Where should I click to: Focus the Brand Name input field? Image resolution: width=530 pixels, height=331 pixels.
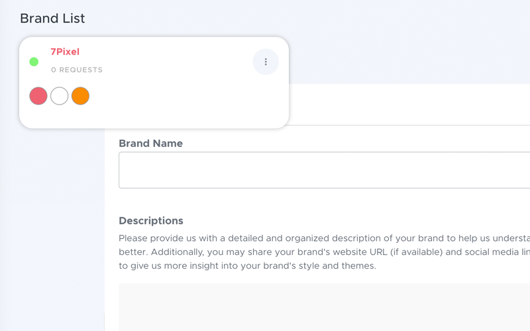coord(324,170)
